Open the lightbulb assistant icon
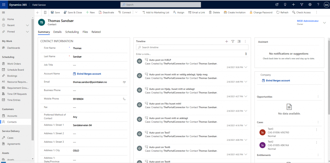Screen dimensions: 330x163 [285, 5]
